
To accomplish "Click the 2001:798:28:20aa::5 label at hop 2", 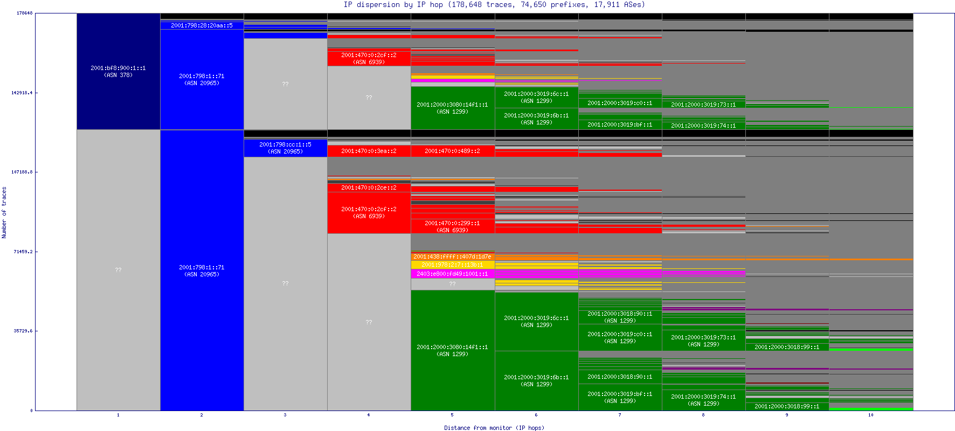I will coord(202,25).
